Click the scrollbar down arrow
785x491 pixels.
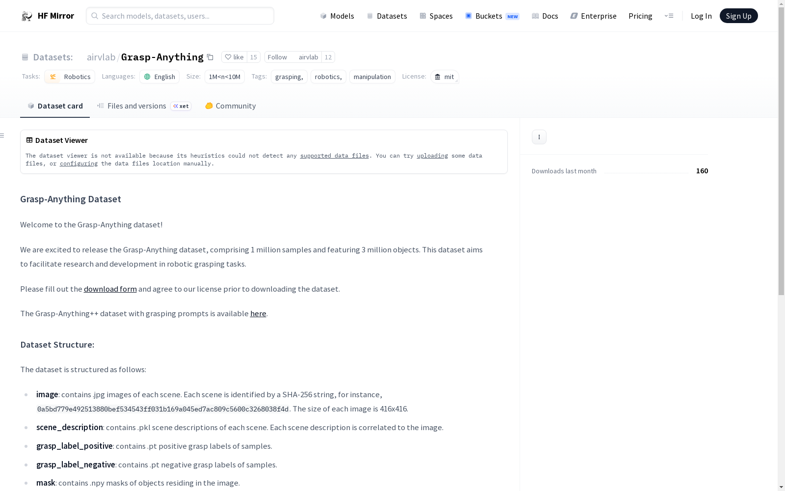781,487
